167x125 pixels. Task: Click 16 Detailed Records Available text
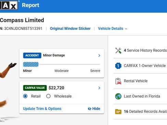pyautogui.click(x=145, y=111)
